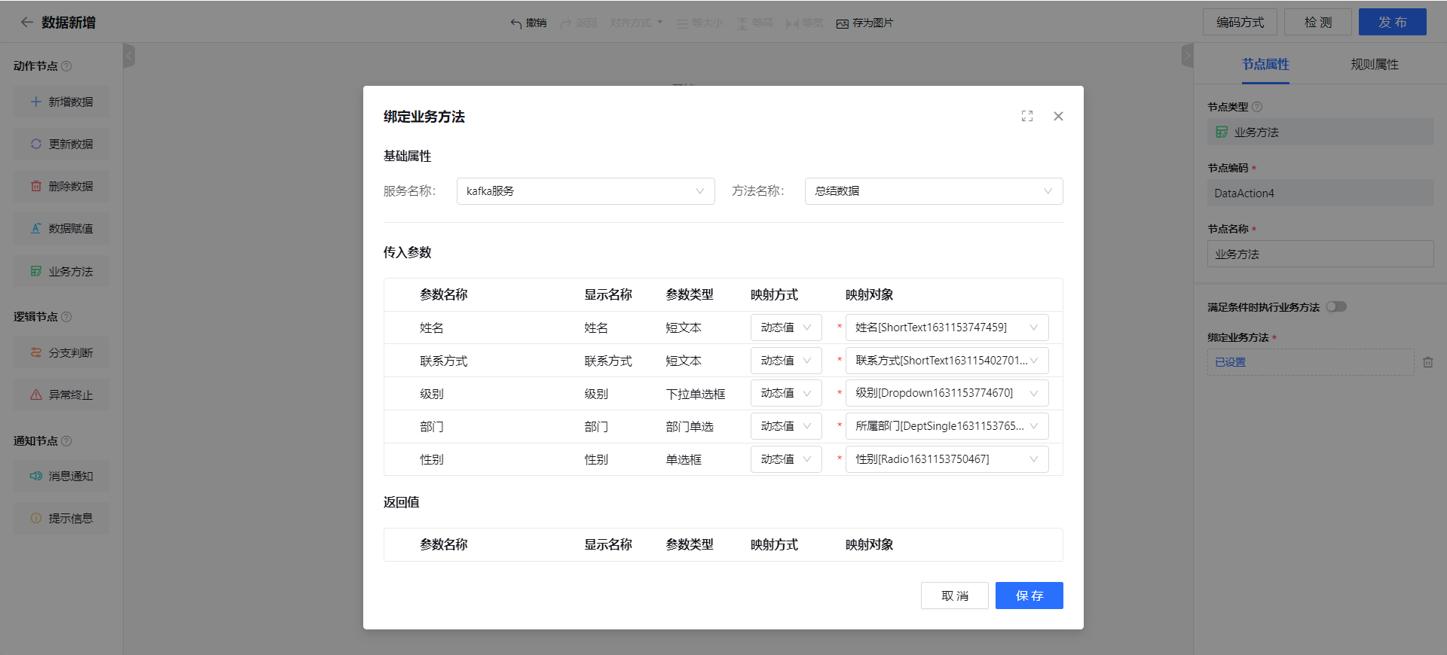Open 映射方式 dropdown for 性别 row
1447x655 pixels.
(786, 459)
